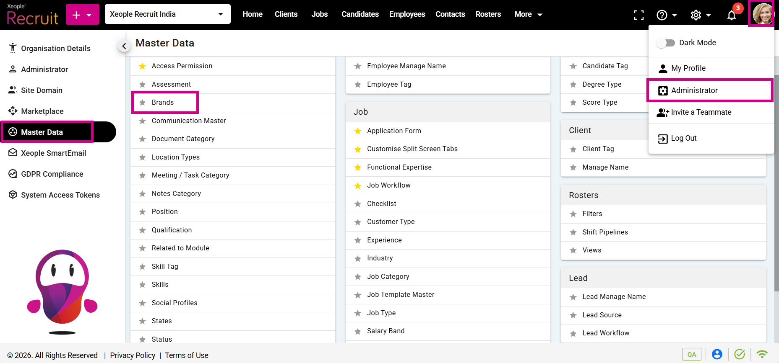Click the QA badge in footer
Viewport: 779px width, 363px height.
pos(691,354)
